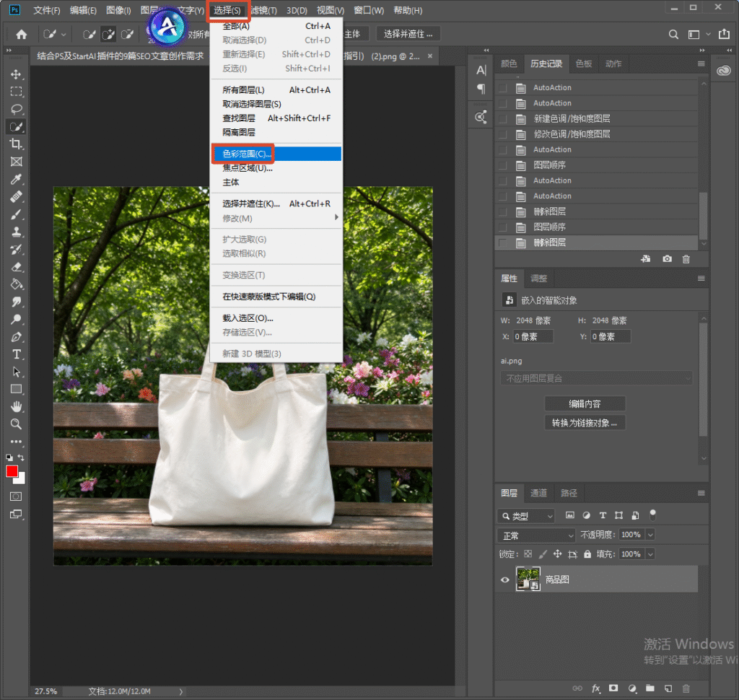Hide the 商品图 layer
The height and width of the screenshot is (700, 739).
pyautogui.click(x=504, y=579)
